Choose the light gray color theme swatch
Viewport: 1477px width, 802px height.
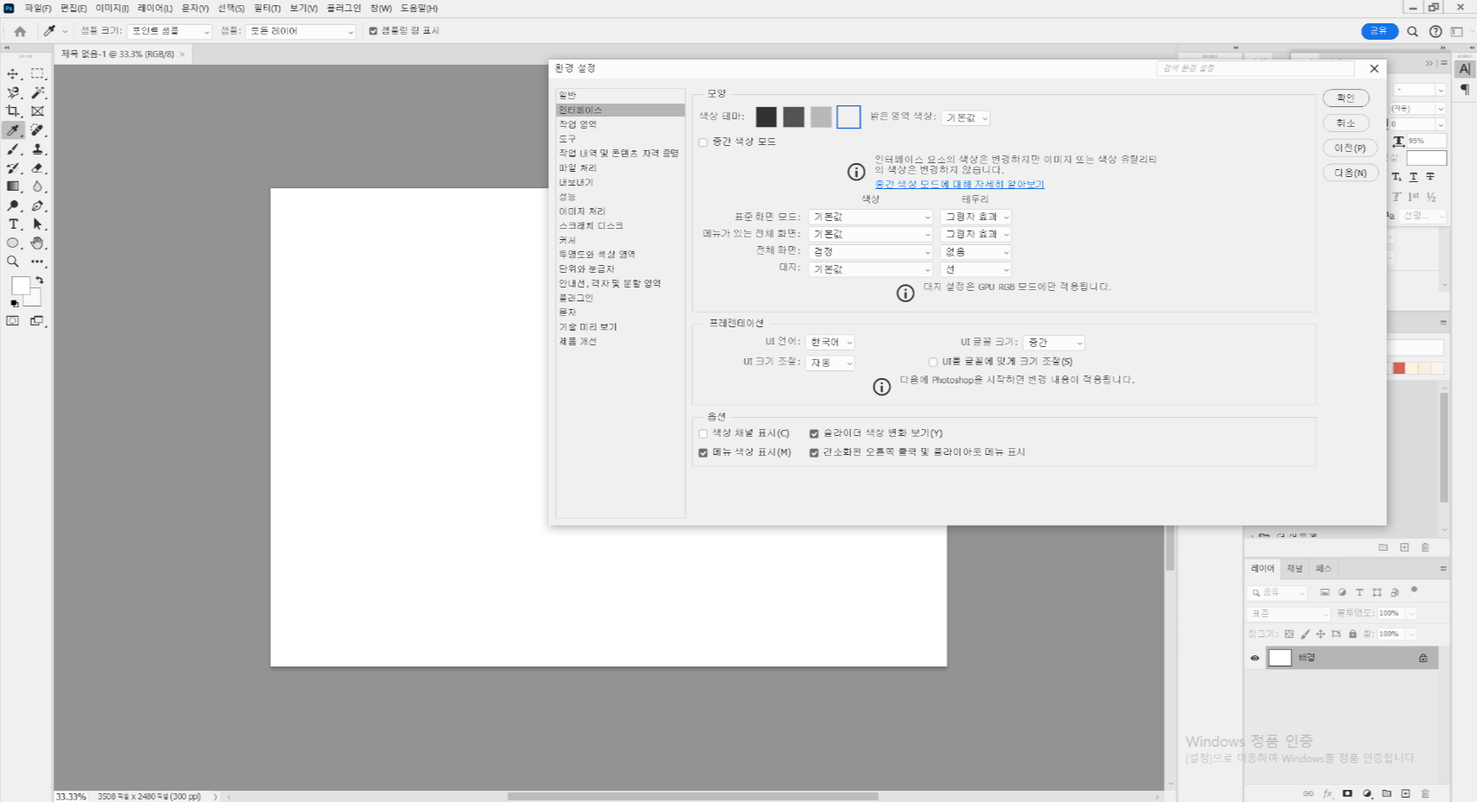[x=821, y=117]
